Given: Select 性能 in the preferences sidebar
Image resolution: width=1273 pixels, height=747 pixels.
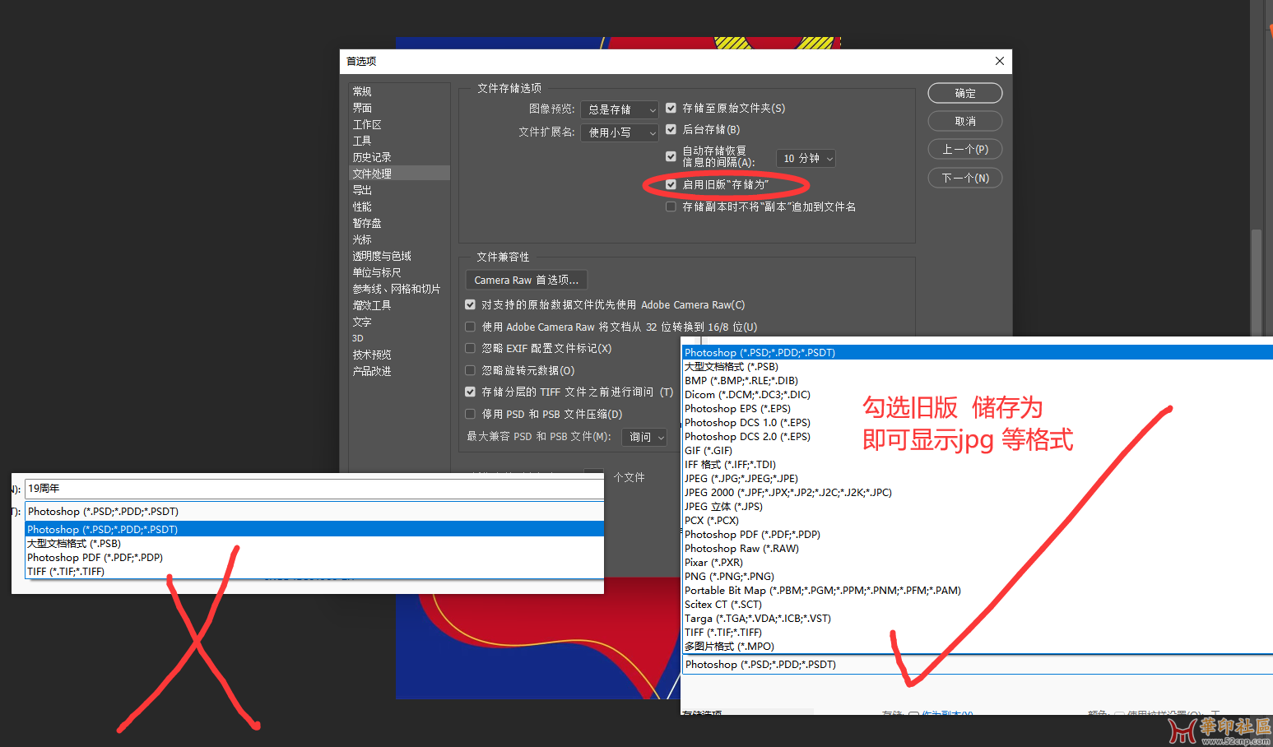Looking at the screenshot, I should (362, 206).
